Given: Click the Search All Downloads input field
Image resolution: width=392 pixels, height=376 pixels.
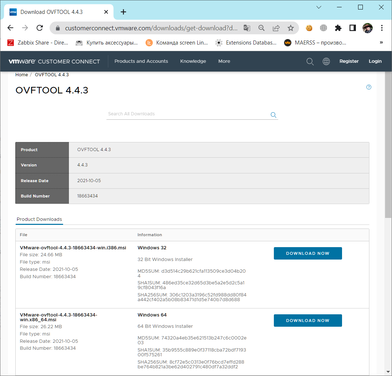Looking at the screenshot, I should pos(182,114).
